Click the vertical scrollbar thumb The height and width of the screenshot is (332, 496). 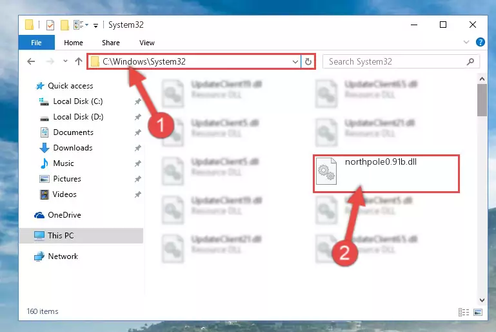point(482,100)
